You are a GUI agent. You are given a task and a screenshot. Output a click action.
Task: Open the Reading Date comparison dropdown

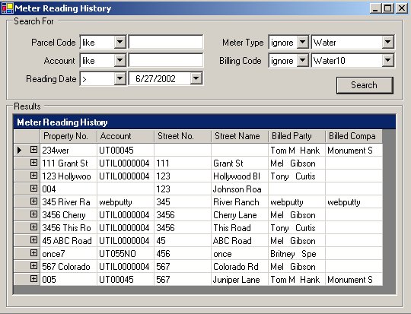click(x=119, y=78)
